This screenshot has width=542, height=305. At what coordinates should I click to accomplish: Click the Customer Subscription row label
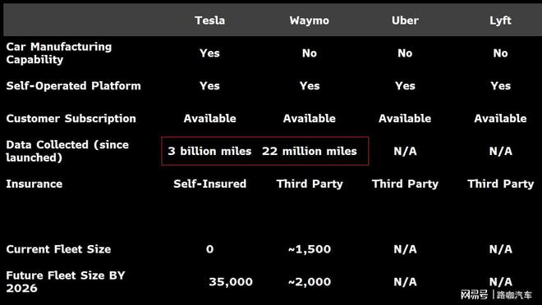71,119
